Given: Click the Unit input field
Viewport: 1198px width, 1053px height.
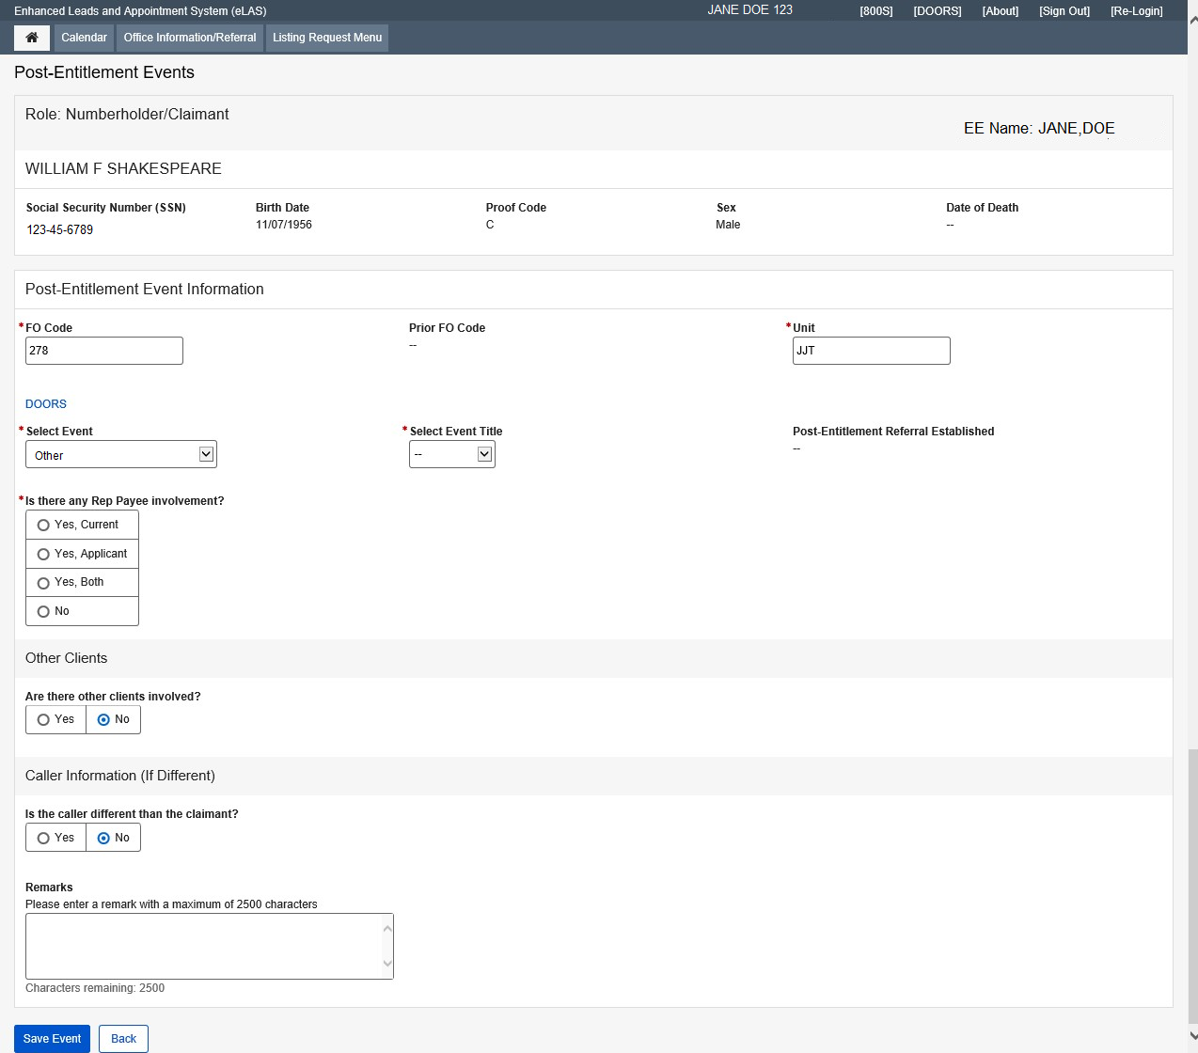Looking at the screenshot, I should click(x=871, y=351).
